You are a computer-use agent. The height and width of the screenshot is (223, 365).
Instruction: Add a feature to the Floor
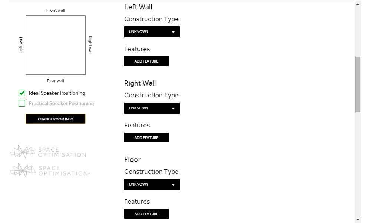pos(146,214)
